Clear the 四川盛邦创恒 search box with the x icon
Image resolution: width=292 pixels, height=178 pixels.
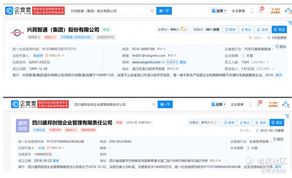pyautogui.click(x=154, y=104)
